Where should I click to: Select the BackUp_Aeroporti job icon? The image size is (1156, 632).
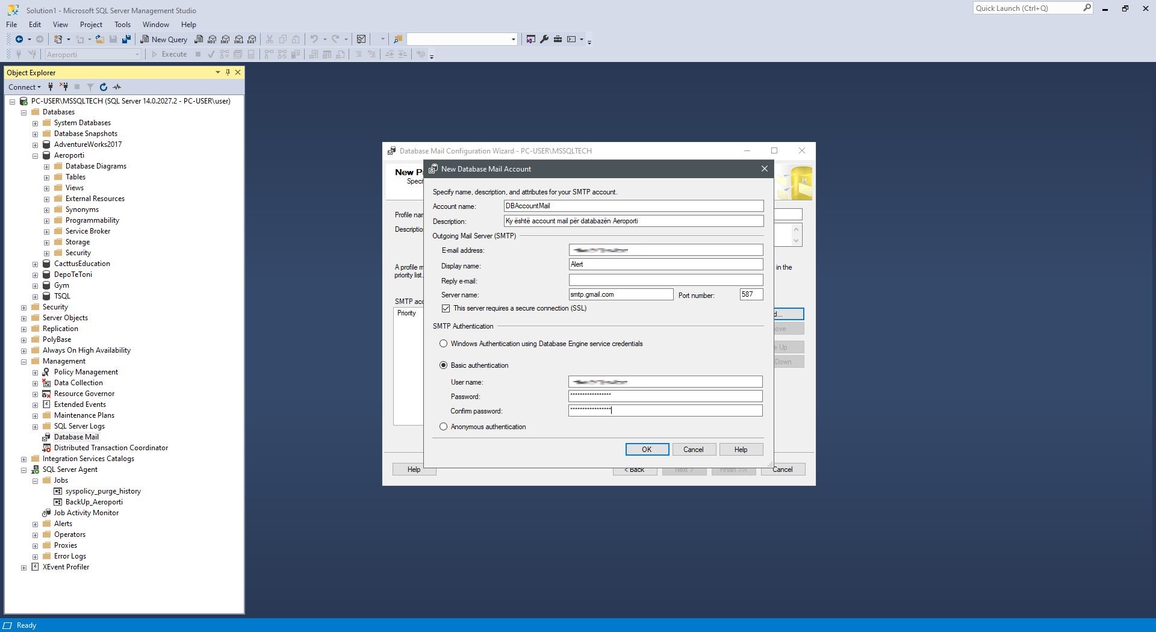58,502
